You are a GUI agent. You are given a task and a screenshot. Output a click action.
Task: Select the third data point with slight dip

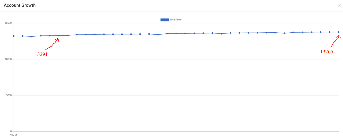pos(32,36)
